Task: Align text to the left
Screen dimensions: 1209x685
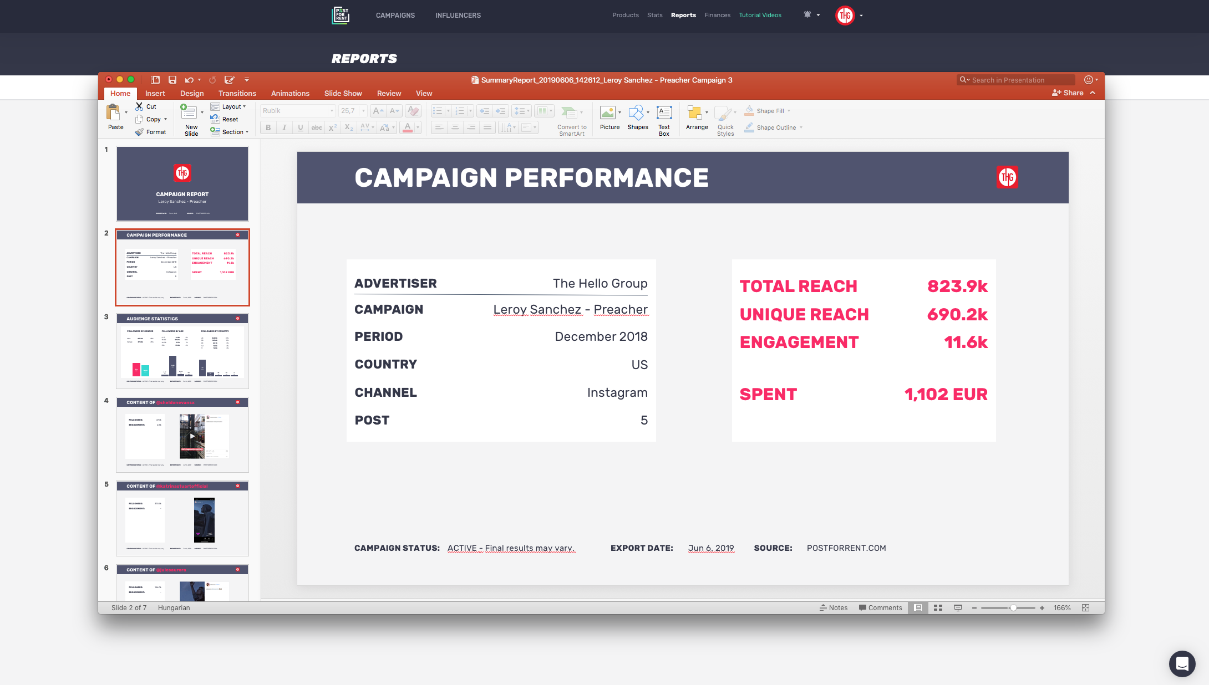Action: coord(439,127)
